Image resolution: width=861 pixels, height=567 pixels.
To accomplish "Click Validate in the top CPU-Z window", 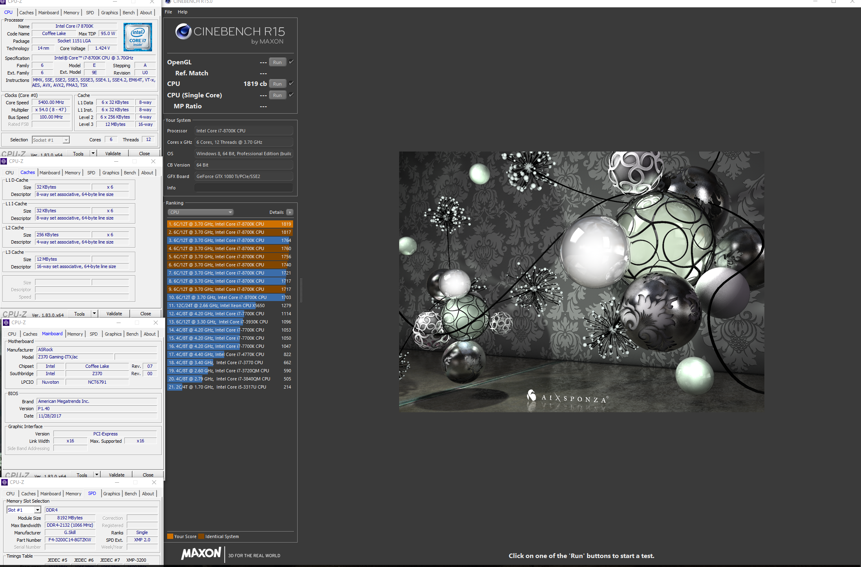I will pyautogui.click(x=113, y=154).
